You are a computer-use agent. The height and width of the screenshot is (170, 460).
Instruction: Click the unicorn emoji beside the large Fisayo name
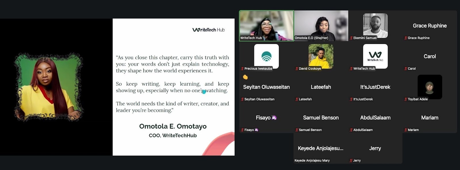[x=274, y=118]
